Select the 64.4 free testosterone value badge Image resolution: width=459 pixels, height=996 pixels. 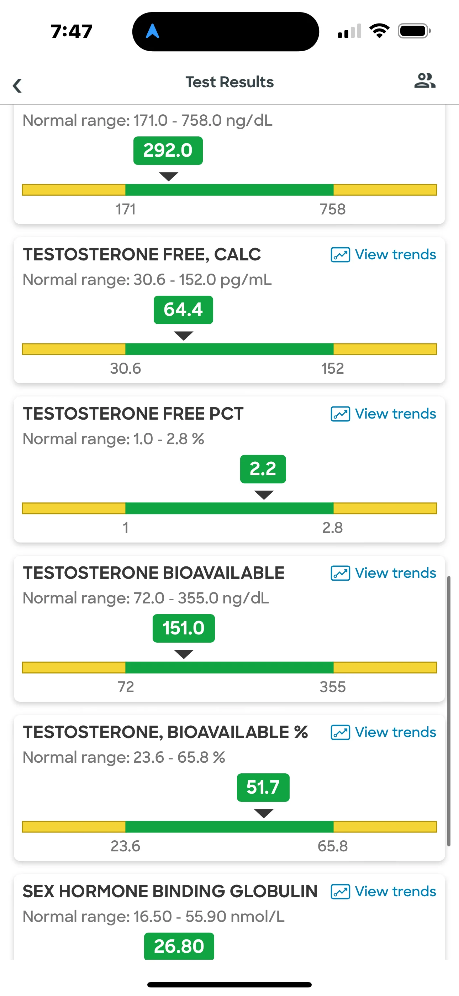click(183, 310)
